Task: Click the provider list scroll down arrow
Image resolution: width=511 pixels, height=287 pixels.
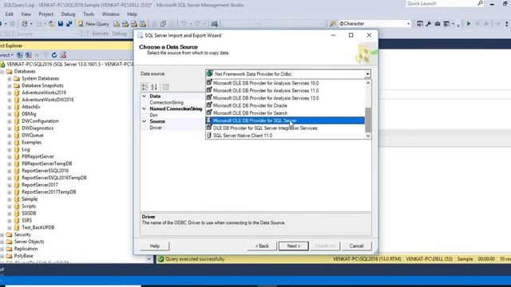Action: click(x=368, y=136)
